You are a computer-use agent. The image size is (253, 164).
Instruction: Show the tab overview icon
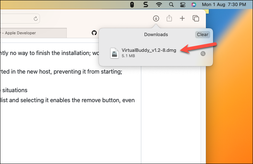(x=196, y=19)
